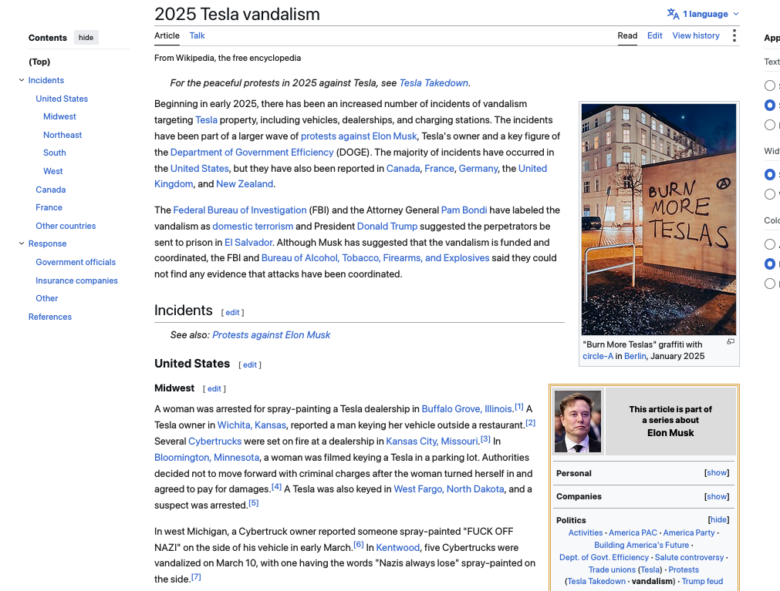Open the America PAC link in Politics

point(633,533)
